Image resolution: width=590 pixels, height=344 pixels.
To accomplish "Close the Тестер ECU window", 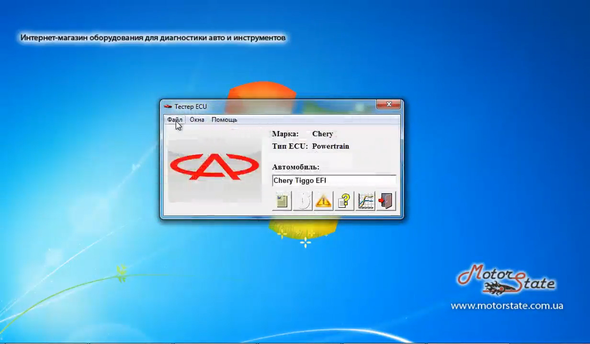I will [x=388, y=104].
